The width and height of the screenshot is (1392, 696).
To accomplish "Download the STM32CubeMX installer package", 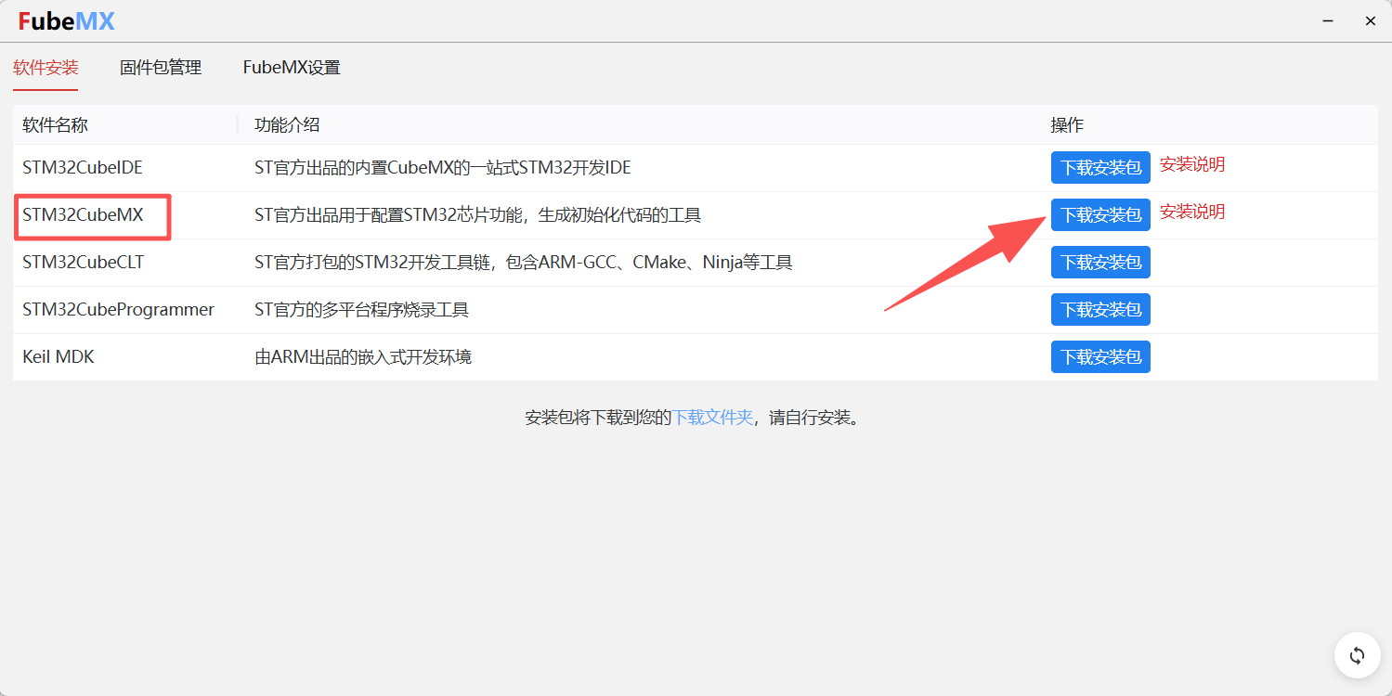I will [1100, 215].
